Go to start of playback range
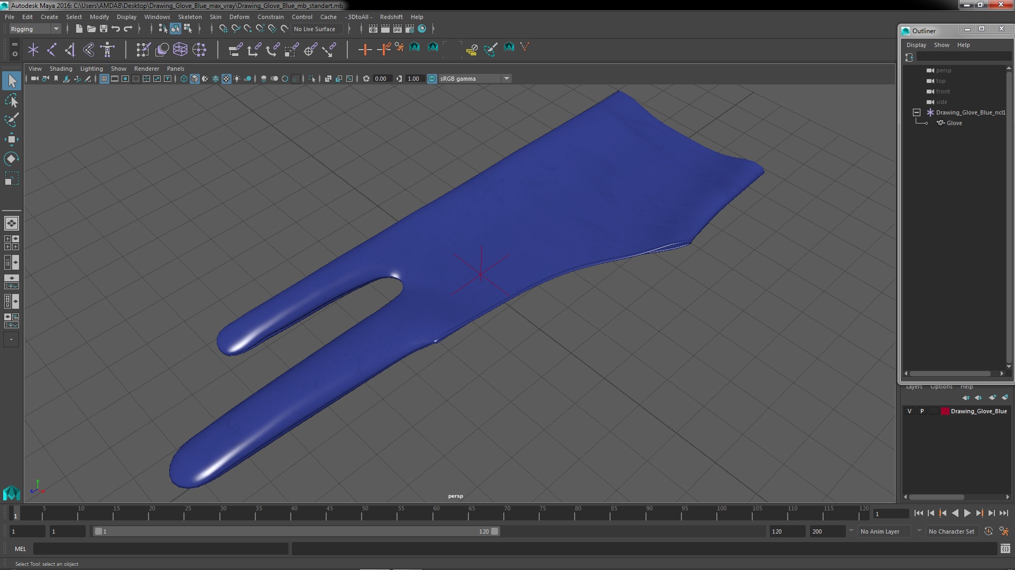 click(918, 513)
